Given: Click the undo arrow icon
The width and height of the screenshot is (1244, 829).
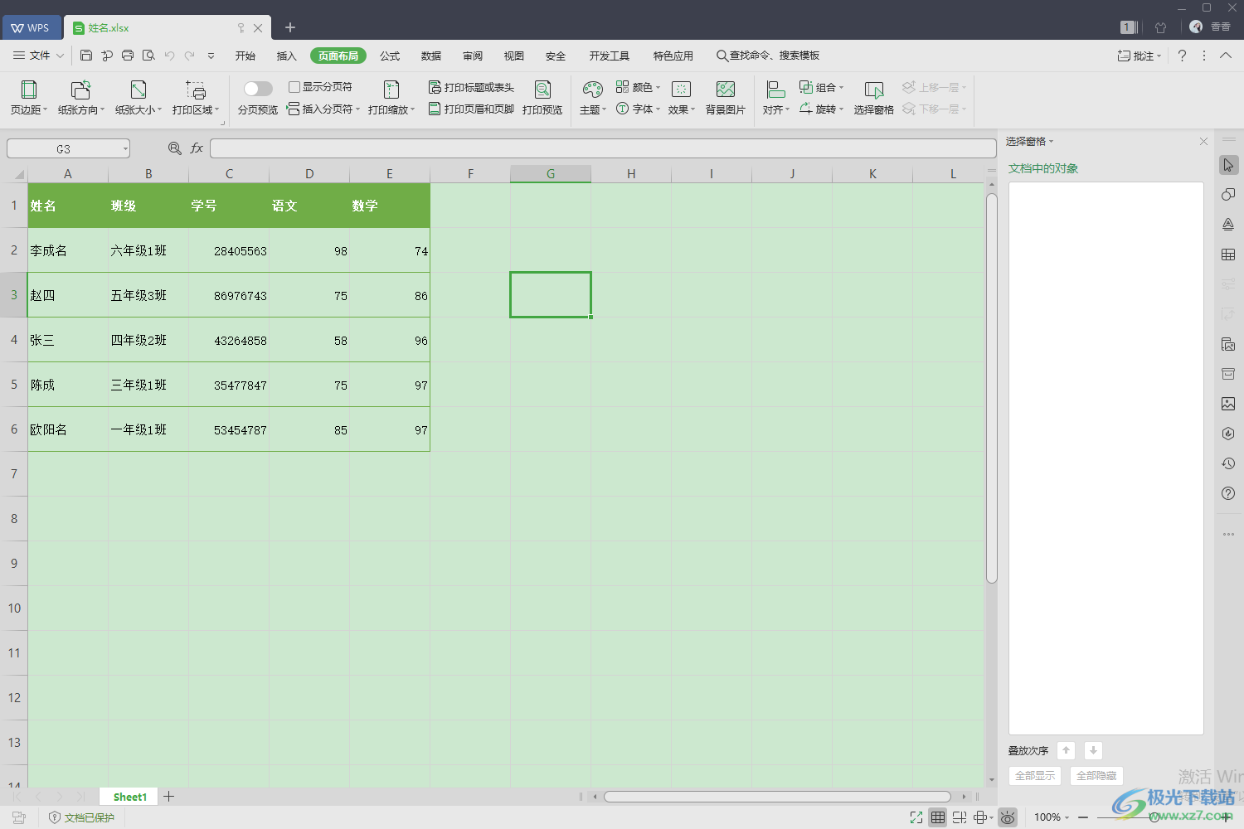Looking at the screenshot, I should click(x=169, y=56).
